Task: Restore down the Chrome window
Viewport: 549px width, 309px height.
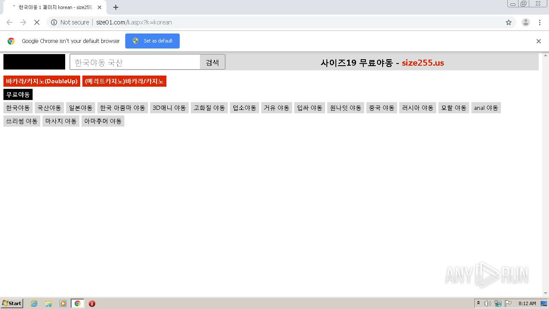Action: (524, 3)
